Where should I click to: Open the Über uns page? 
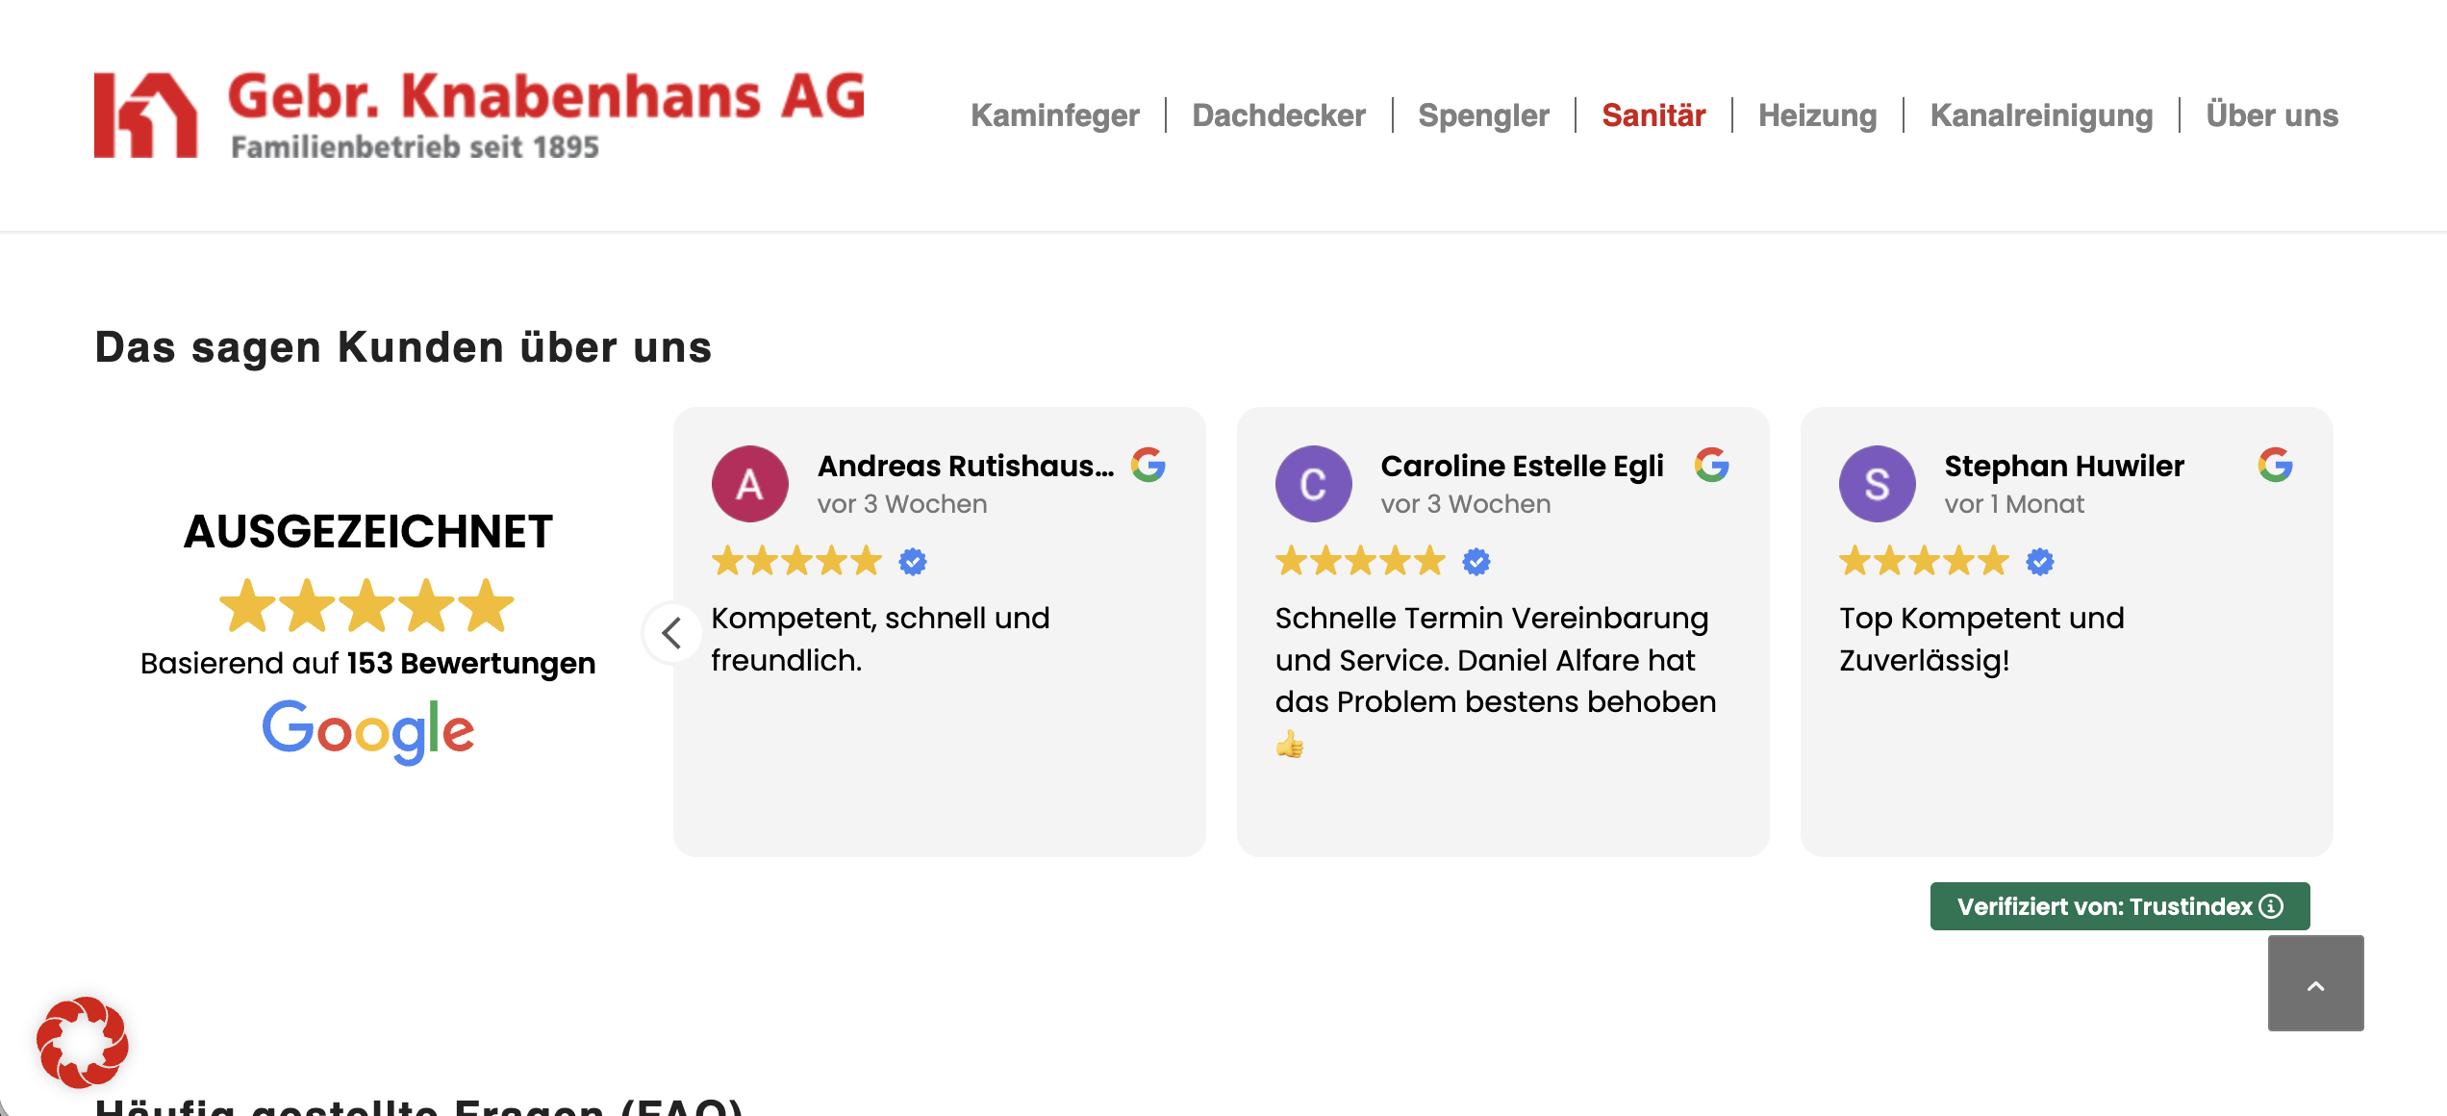click(2271, 115)
